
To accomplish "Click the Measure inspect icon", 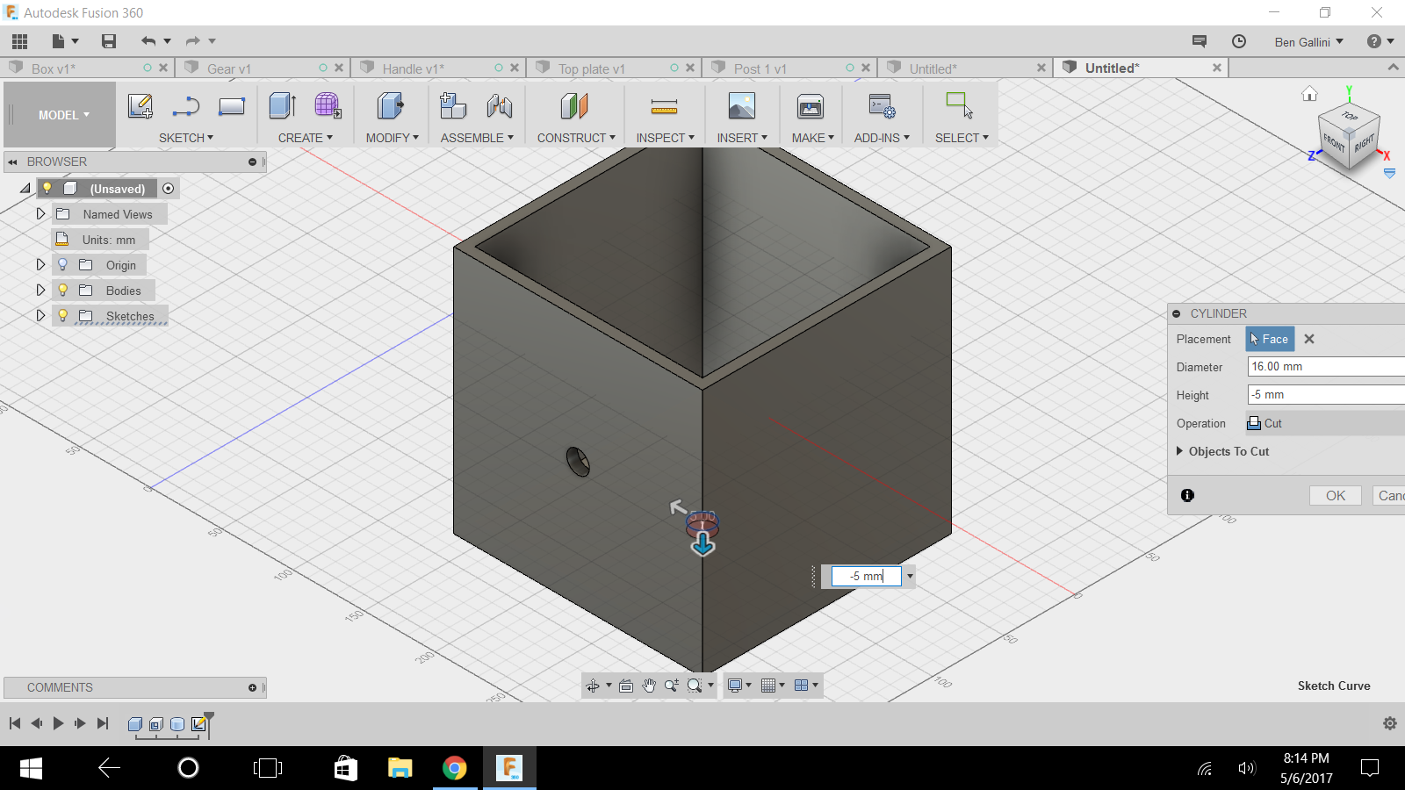I will pos(664,106).
